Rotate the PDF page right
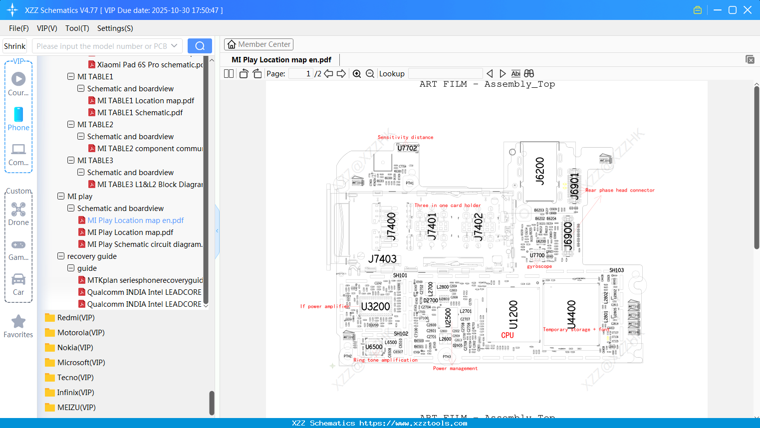The height and width of the screenshot is (428, 760). pos(256,73)
